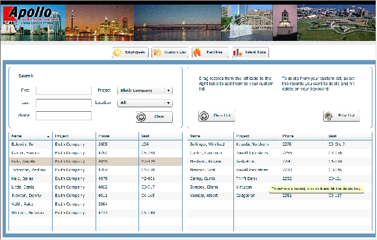Select 'Carter, Cameron' in the custom list
The width and height of the screenshot is (377, 240).
click(x=279, y=153)
